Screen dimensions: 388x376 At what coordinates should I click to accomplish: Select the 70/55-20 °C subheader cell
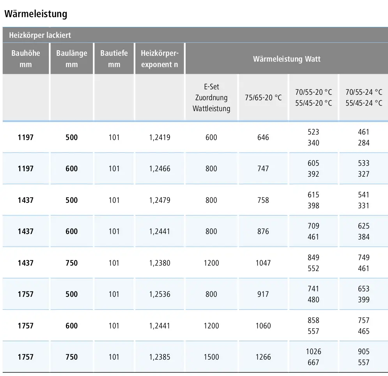coord(314,98)
